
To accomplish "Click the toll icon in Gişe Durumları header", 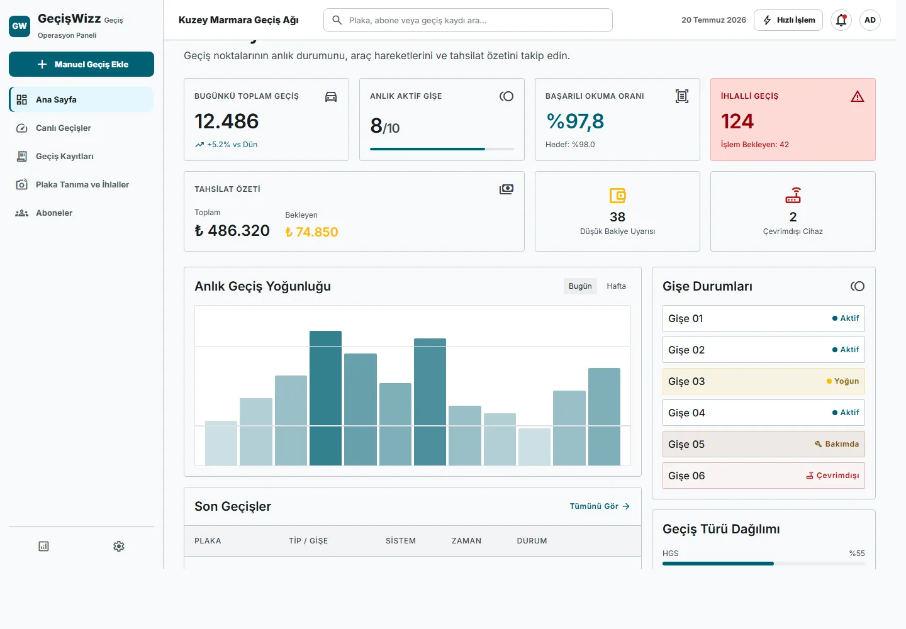I will pyautogui.click(x=858, y=286).
